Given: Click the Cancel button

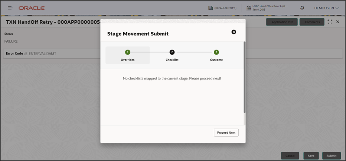Looking at the screenshot, I should click(290, 156).
